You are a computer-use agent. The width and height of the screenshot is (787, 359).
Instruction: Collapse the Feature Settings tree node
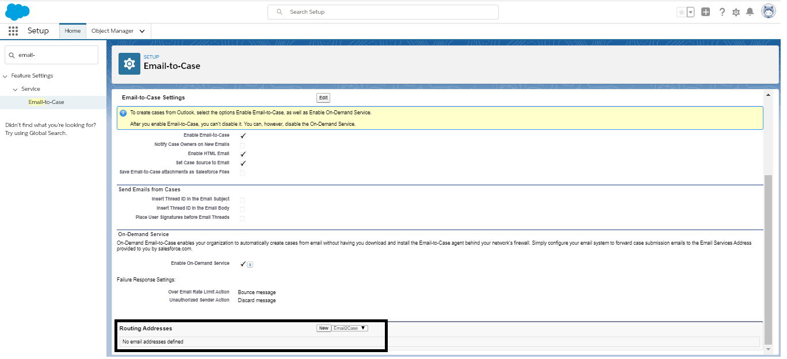(x=5, y=76)
